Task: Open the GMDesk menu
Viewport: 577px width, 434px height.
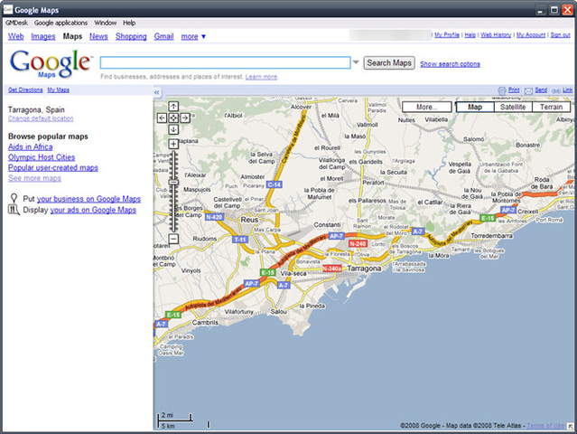Action: (16, 23)
